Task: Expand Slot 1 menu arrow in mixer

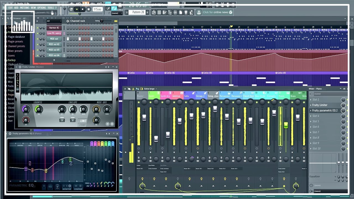Action: [x=311, y=99]
